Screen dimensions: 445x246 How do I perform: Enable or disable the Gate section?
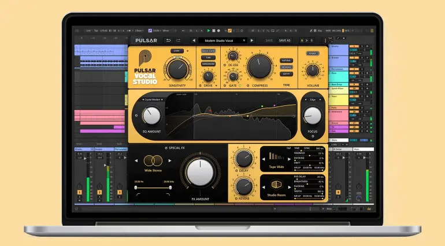pos(225,85)
